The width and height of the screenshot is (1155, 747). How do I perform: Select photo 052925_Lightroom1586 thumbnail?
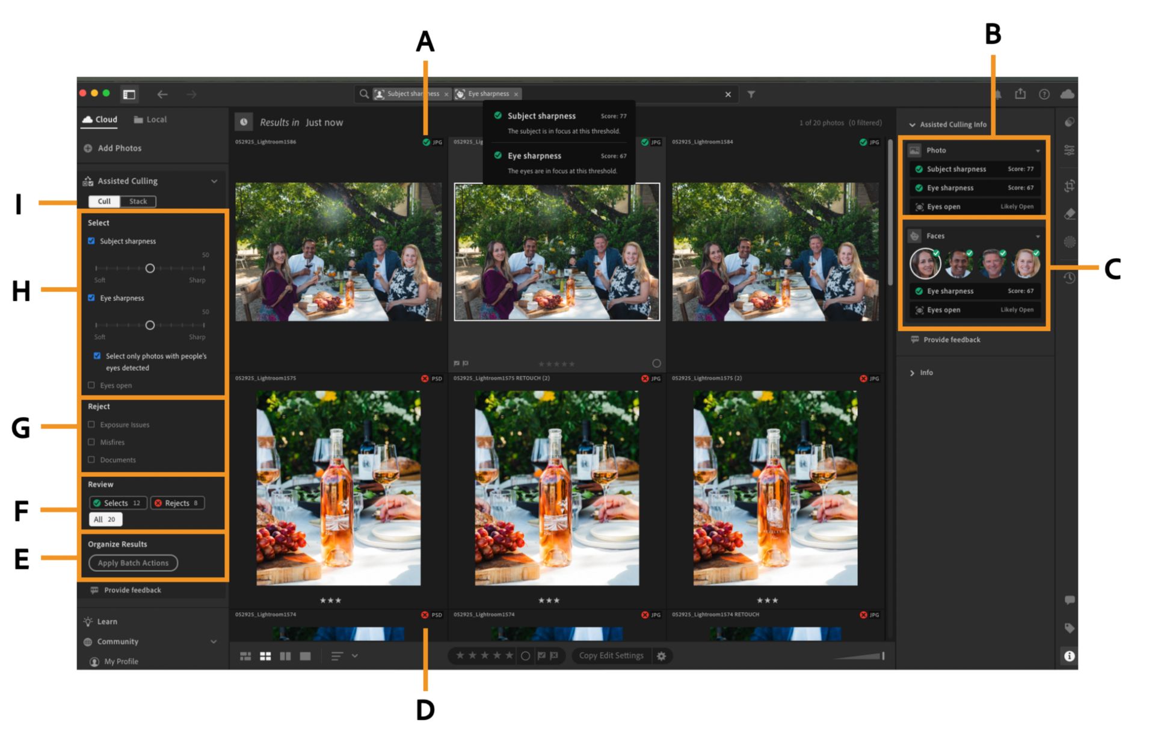[338, 252]
